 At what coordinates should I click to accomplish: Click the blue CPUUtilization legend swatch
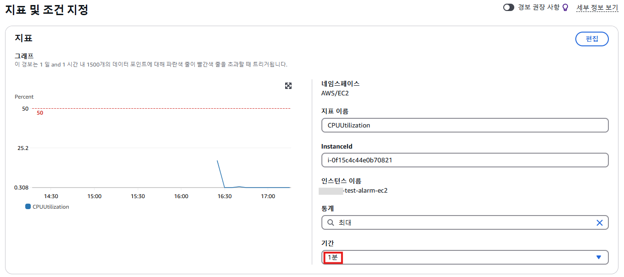click(x=28, y=207)
